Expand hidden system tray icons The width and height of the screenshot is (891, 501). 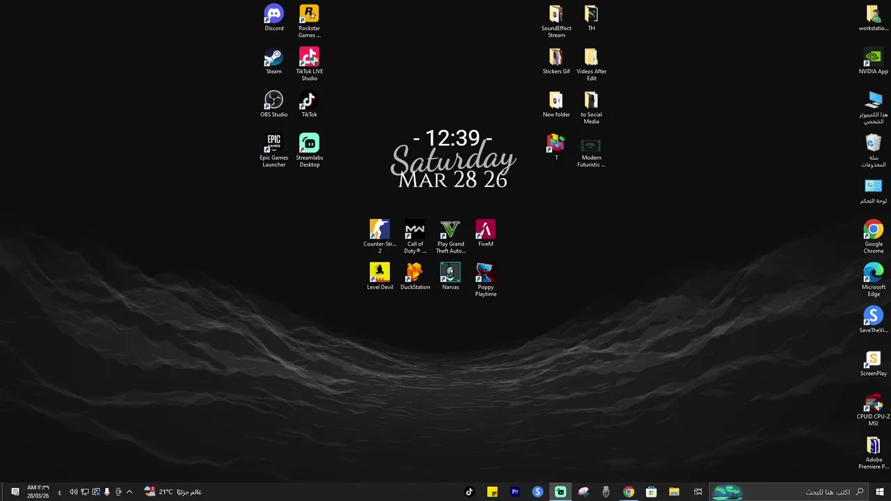[x=129, y=492]
